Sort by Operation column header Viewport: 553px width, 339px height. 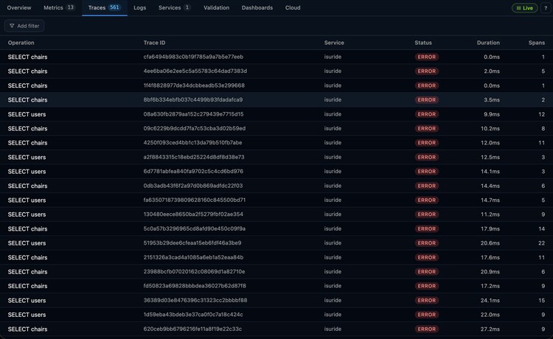(21, 43)
